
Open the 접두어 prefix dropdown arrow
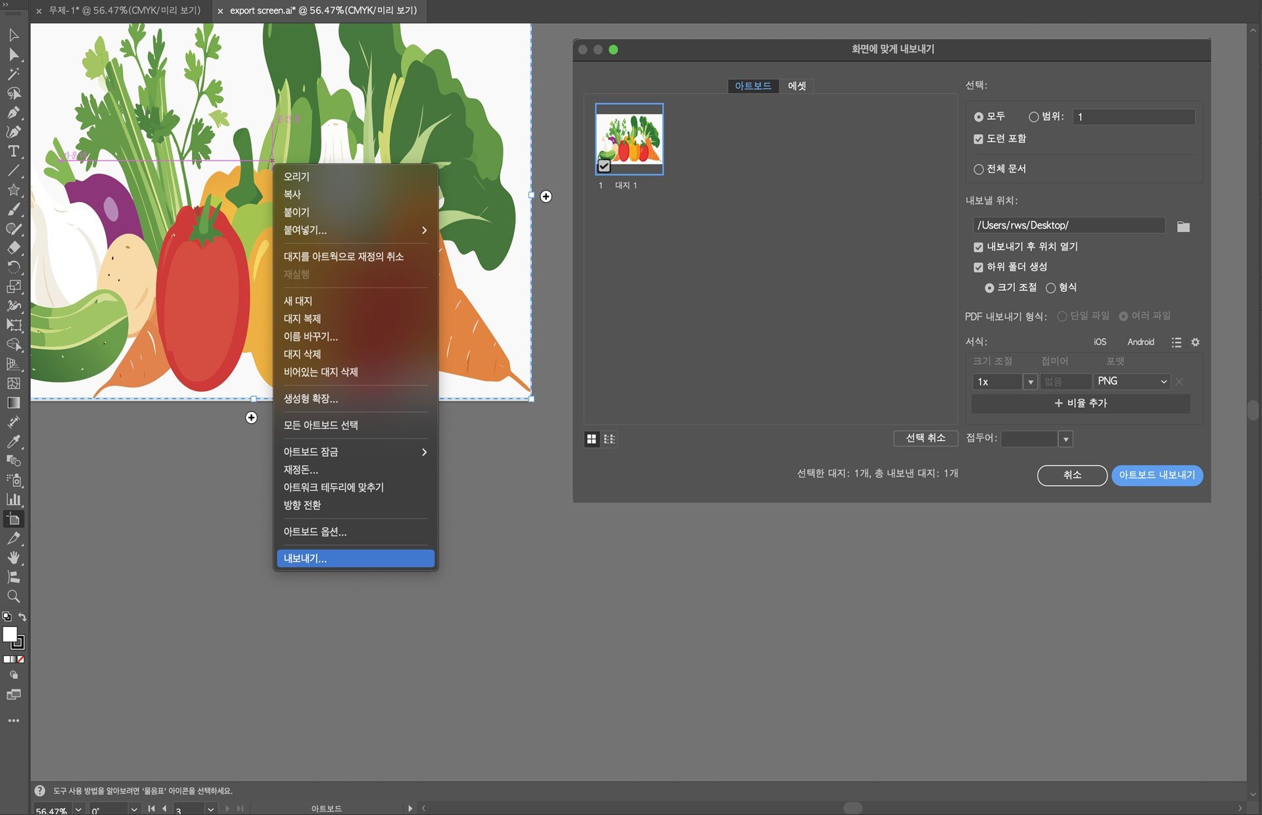click(1065, 439)
